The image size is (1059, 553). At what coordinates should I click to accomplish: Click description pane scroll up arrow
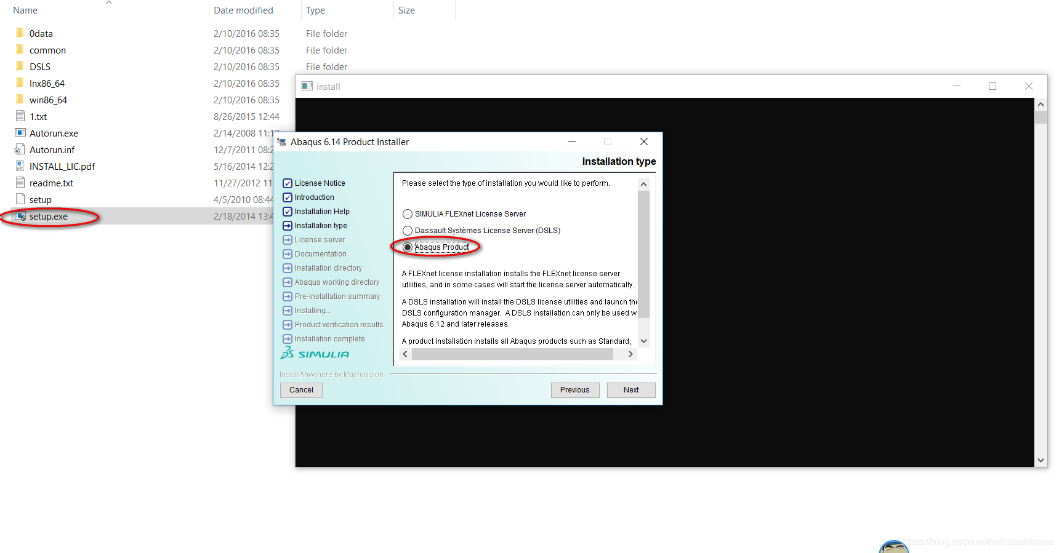[643, 184]
